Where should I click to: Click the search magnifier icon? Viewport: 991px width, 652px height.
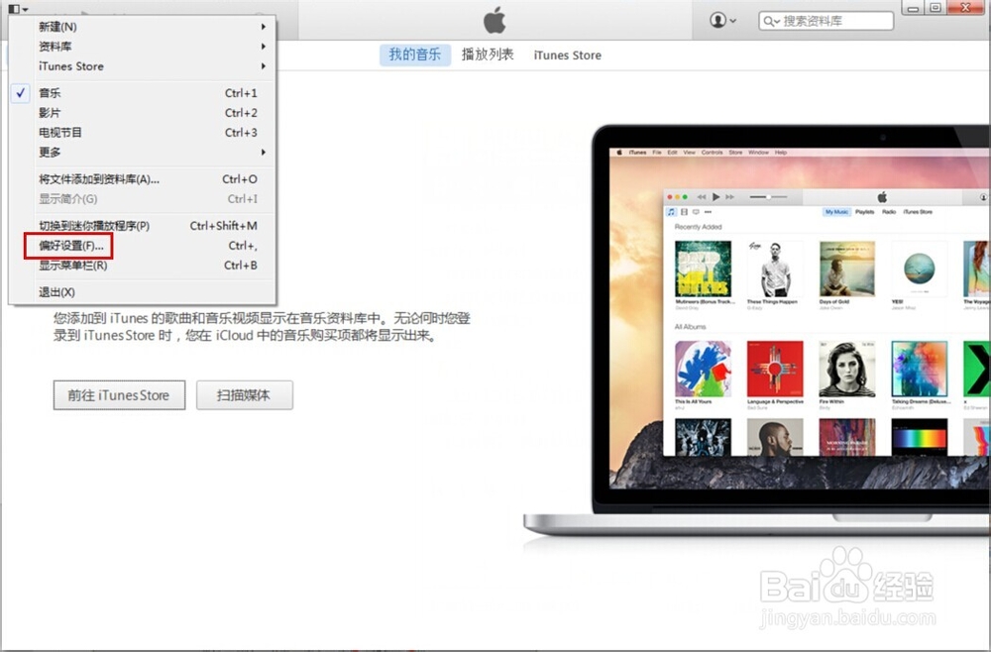coord(770,22)
